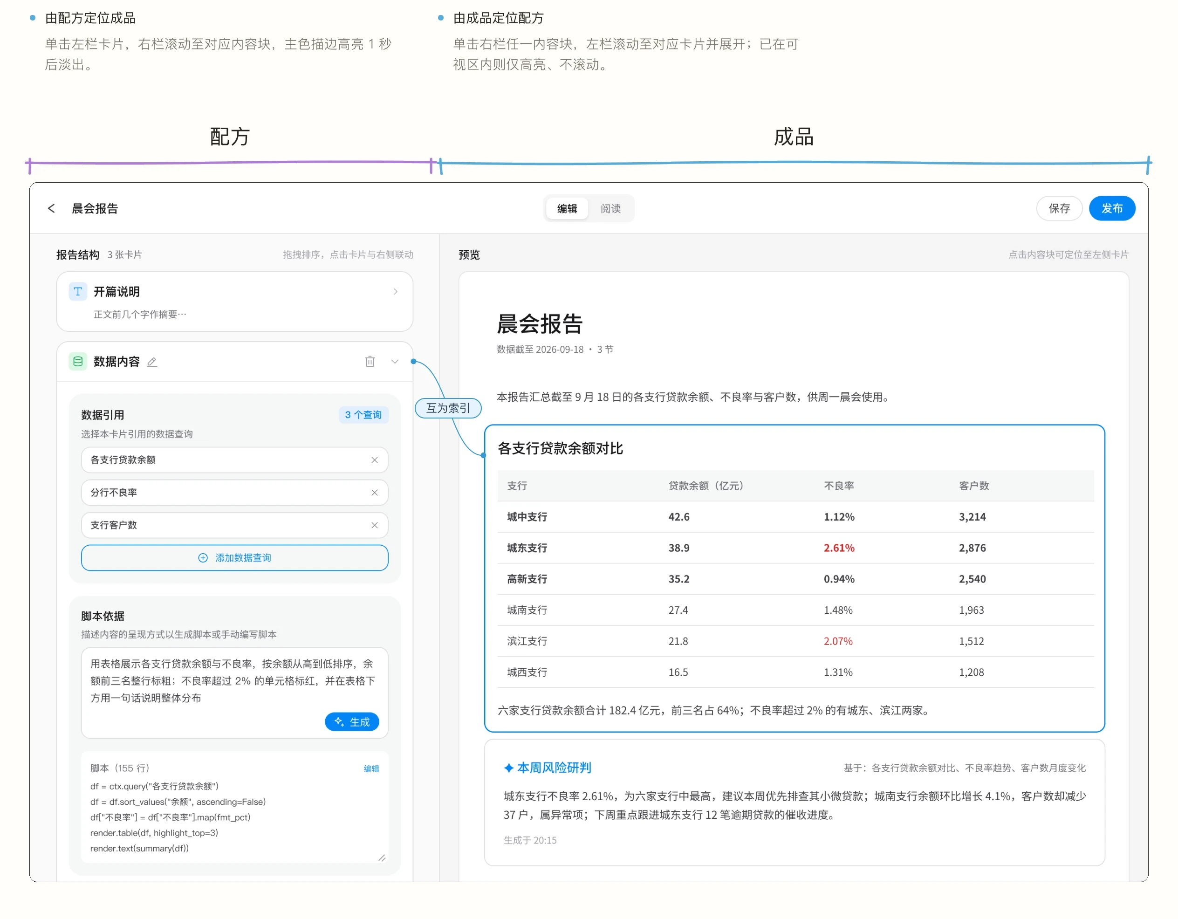Click the 晨会报告 preview title
Screen dimensions: 1178x919
click(540, 324)
